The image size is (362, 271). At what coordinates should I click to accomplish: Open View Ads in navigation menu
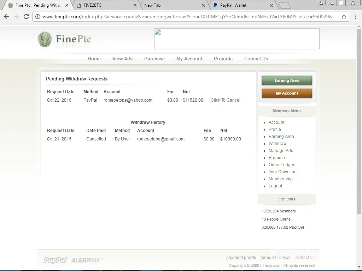coord(122,59)
